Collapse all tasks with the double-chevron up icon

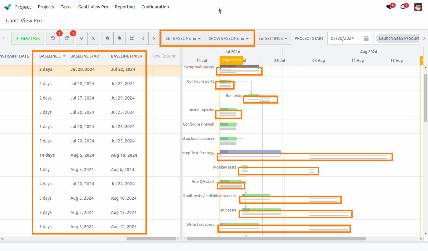pos(93,38)
